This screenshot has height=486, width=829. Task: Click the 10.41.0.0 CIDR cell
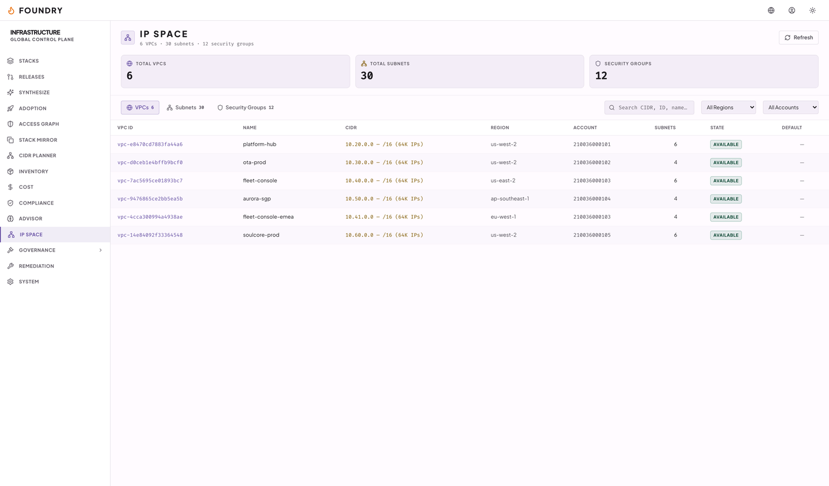(x=384, y=217)
